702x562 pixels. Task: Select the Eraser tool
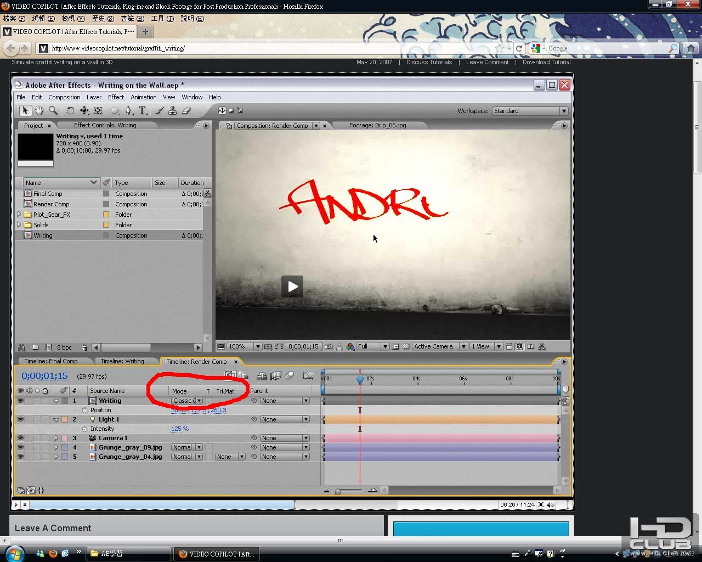186,110
